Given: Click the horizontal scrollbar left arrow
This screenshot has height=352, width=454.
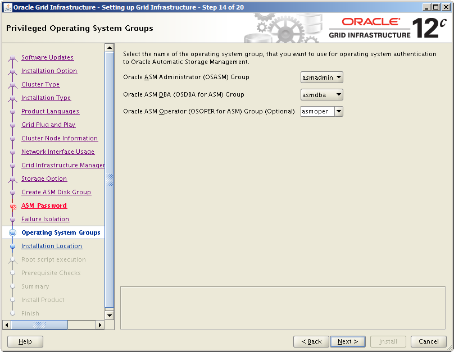Looking at the screenshot, I should [x=7, y=325].
